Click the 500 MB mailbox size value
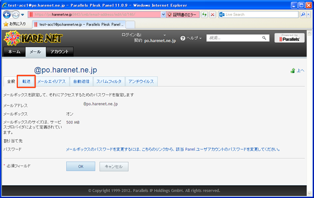314x198 pixels. (x=73, y=122)
